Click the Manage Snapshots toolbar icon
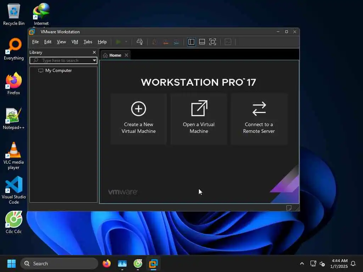The width and height of the screenshot is (363, 272). [x=177, y=42]
